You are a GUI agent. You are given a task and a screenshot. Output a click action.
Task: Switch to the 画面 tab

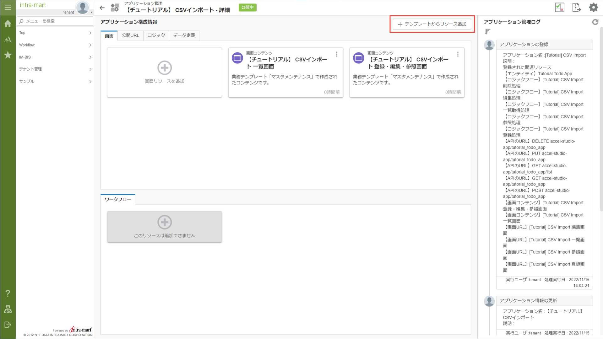point(109,35)
